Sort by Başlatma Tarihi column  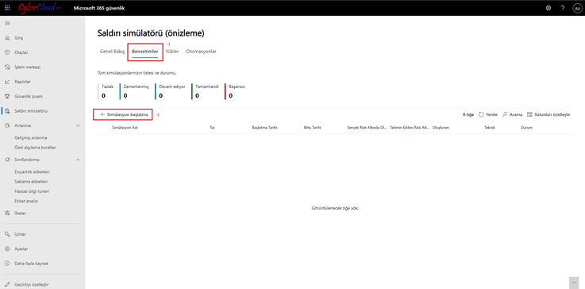264,127
